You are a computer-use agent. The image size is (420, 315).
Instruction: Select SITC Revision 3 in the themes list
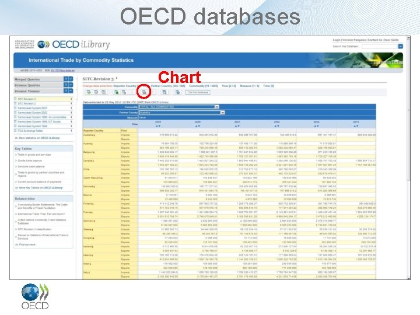pos(27,99)
